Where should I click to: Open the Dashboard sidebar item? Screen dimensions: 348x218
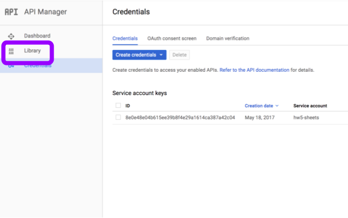click(37, 36)
